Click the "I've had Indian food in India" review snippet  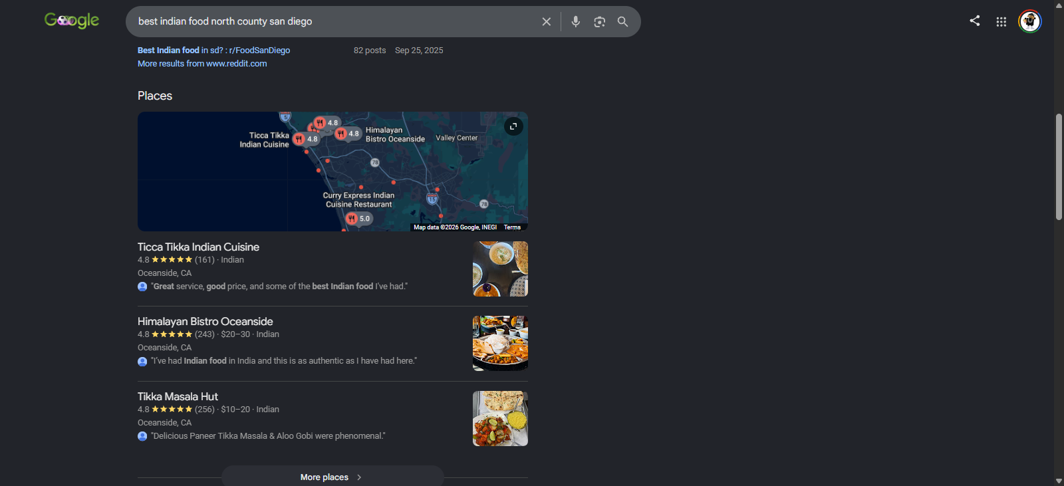[284, 361]
